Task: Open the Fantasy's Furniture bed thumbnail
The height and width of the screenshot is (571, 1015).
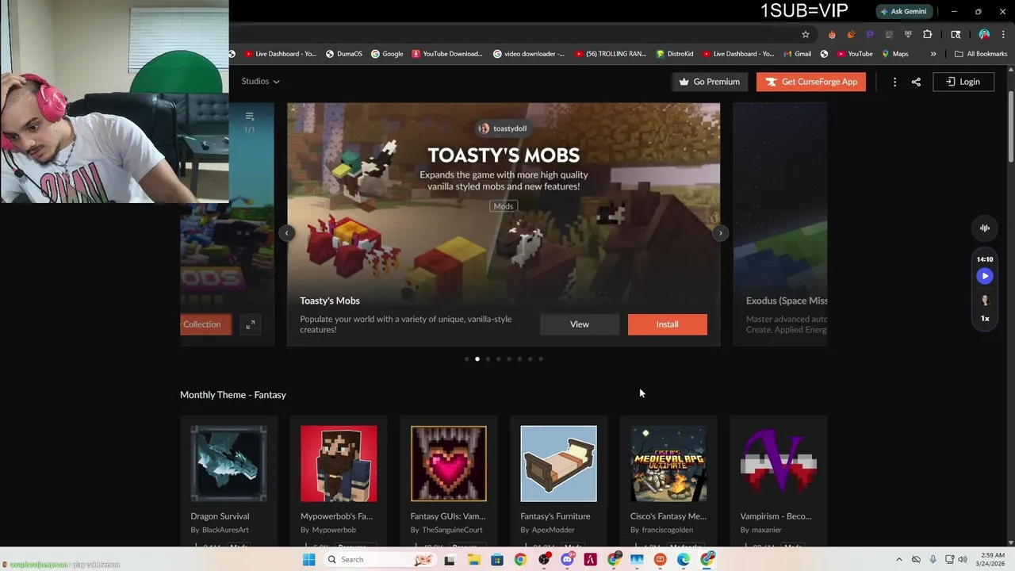Action: [558, 464]
